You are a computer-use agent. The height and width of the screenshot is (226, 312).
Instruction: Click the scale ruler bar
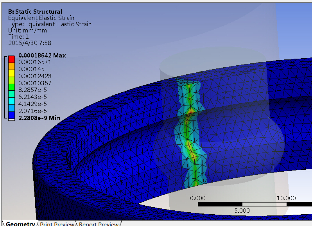tap(255, 204)
